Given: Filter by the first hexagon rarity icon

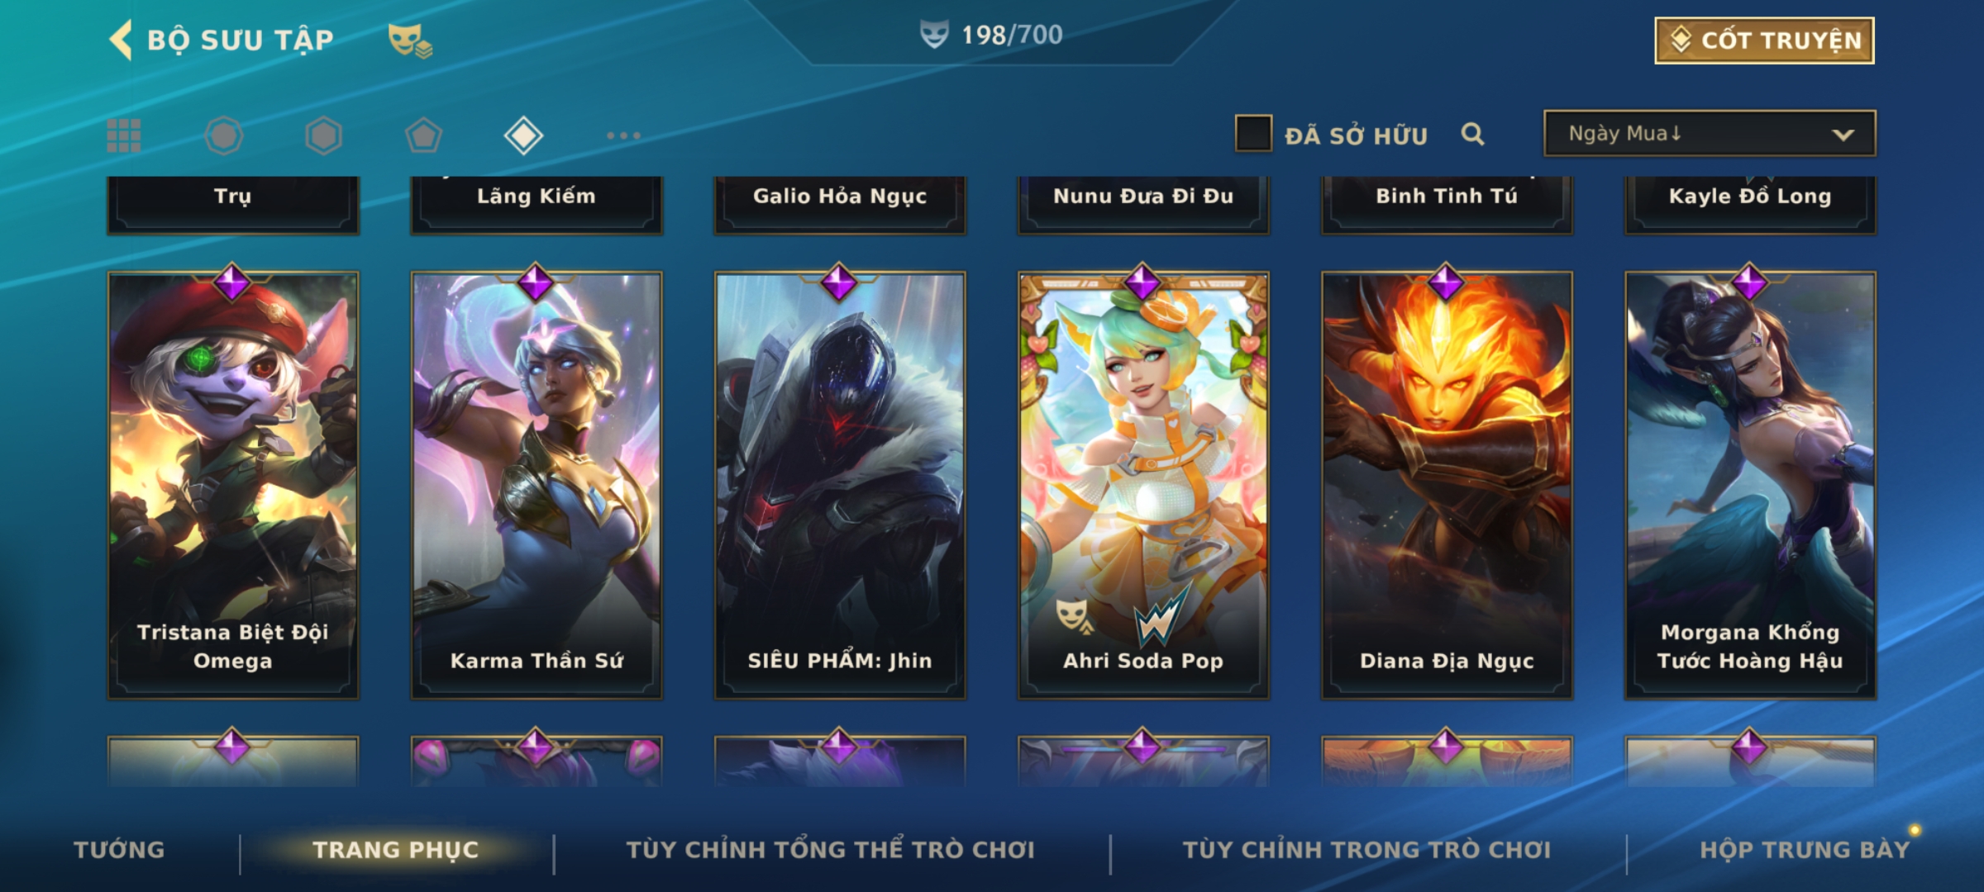Looking at the screenshot, I should pos(224,135).
